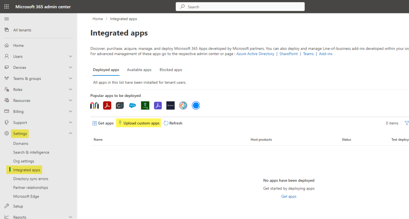The height and width of the screenshot is (219, 409).
Task: Open the filter icon in the list toolbar
Action: click(x=407, y=123)
